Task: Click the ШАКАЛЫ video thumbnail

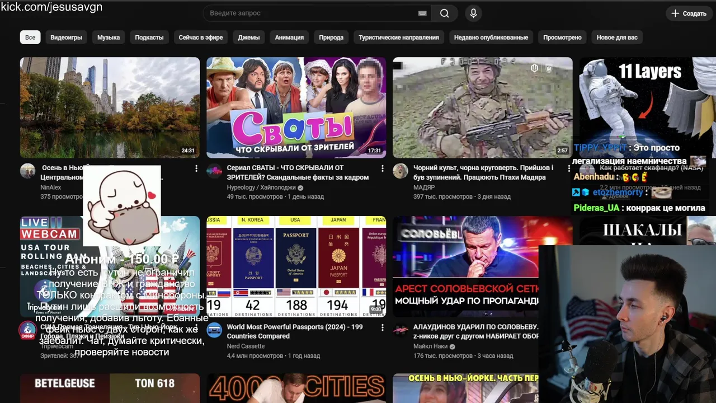Action: 647,231
